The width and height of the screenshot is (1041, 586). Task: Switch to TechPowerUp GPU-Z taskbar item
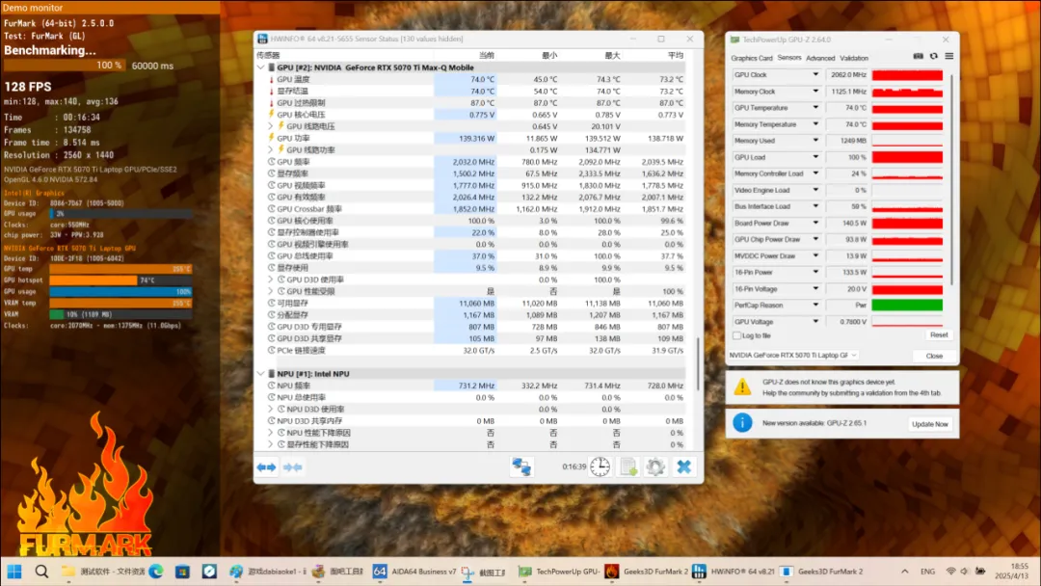[559, 572]
